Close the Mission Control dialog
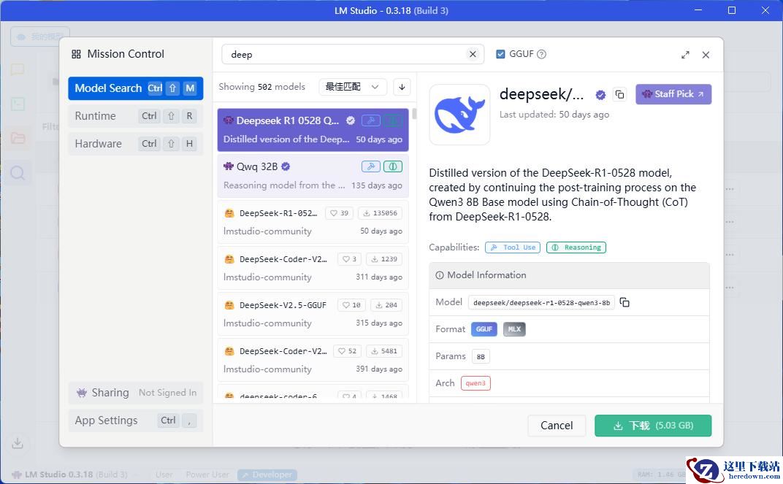The height and width of the screenshot is (484, 783). pos(706,55)
